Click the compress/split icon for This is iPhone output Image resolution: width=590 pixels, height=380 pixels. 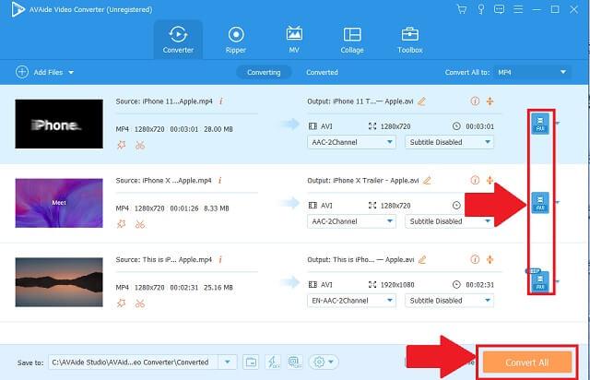490,259
